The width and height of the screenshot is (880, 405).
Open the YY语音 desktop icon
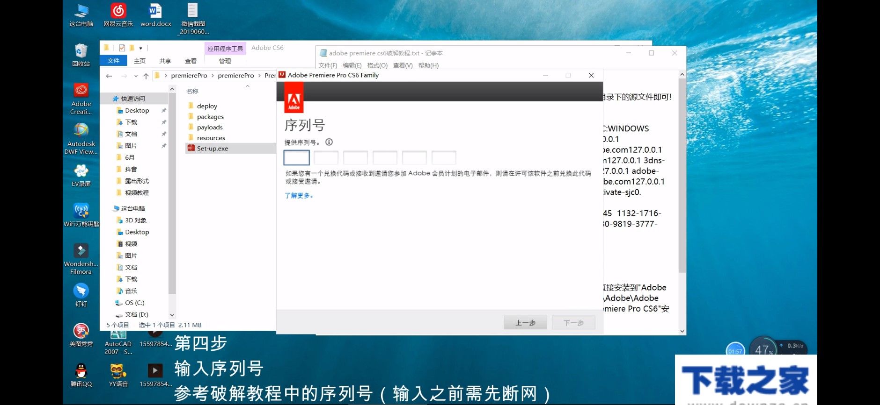[x=118, y=376]
